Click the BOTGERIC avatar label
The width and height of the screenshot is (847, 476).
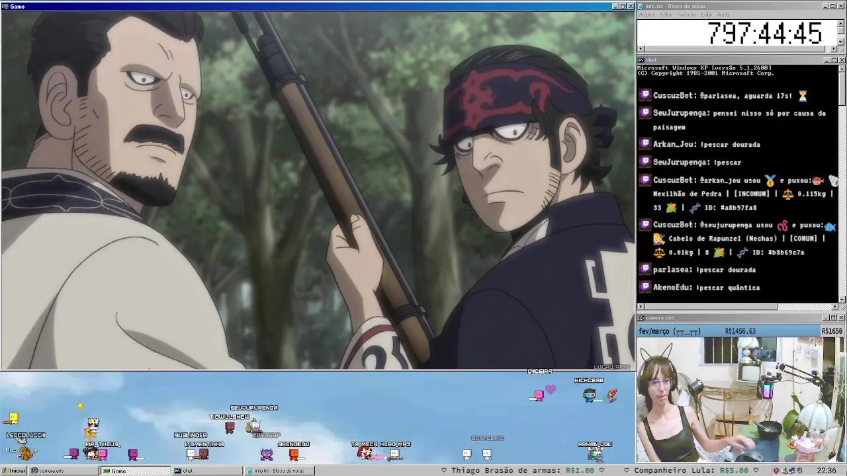pyautogui.click(x=488, y=438)
